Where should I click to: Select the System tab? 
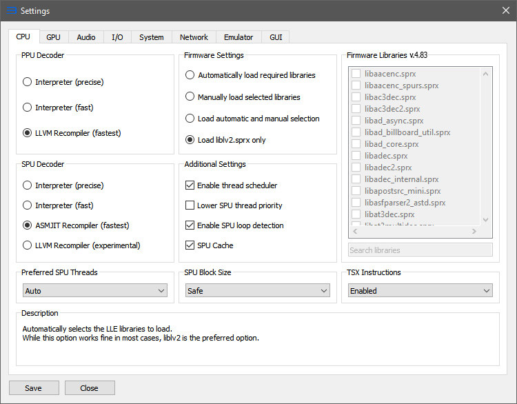(x=152, y=37)
